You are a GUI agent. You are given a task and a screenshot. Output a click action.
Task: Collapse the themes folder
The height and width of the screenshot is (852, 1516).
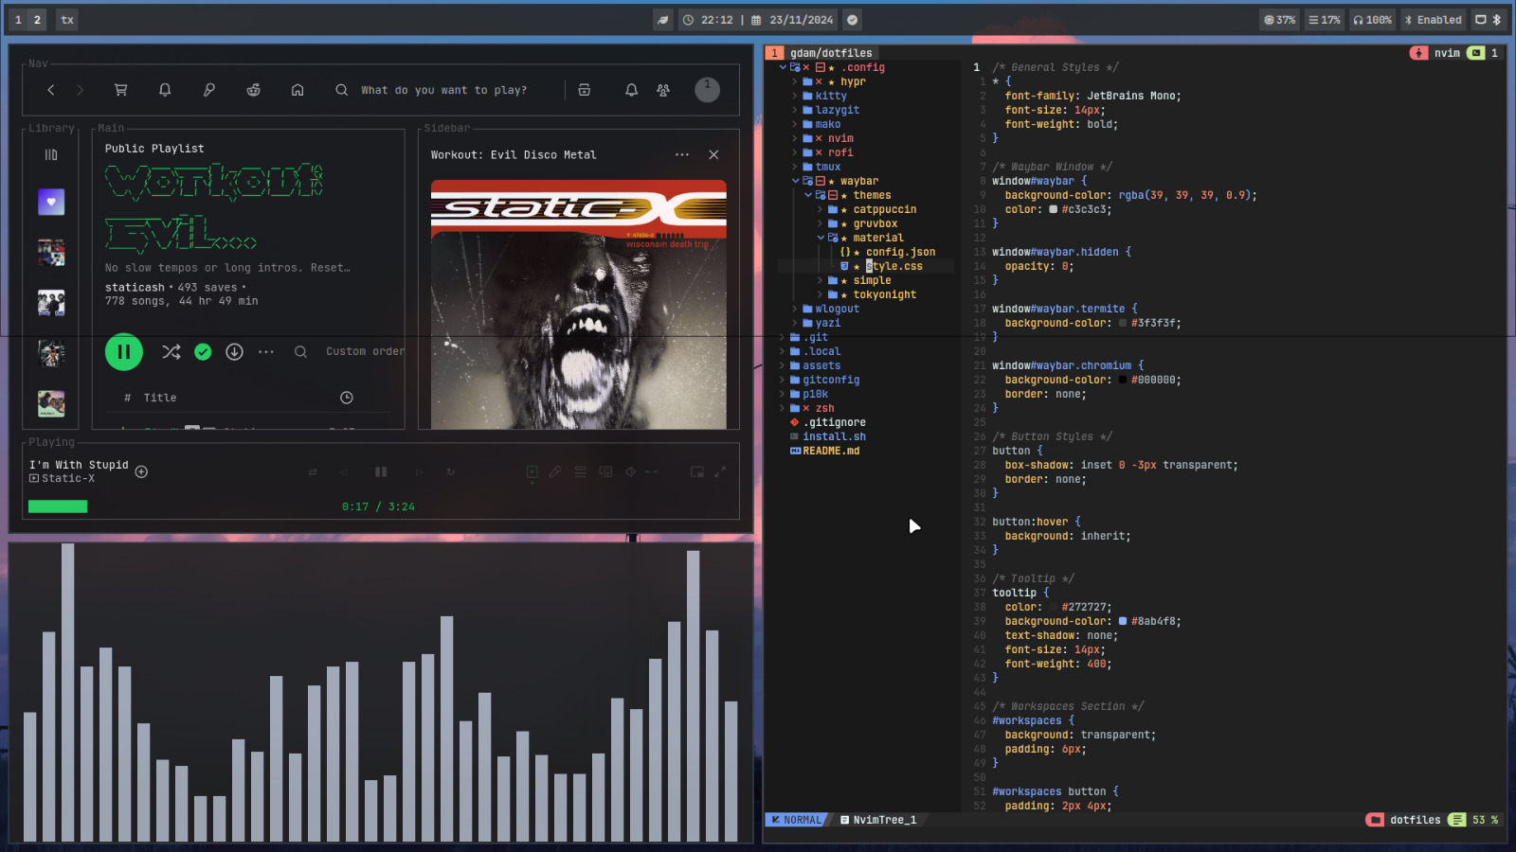click(x=848, y=195)
